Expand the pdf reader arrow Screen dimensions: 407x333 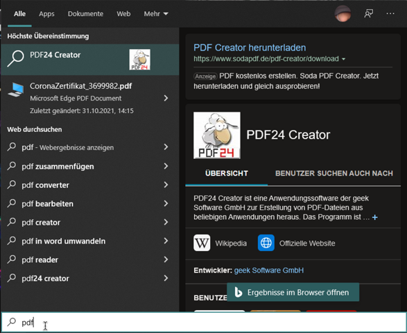coord(166,259)
